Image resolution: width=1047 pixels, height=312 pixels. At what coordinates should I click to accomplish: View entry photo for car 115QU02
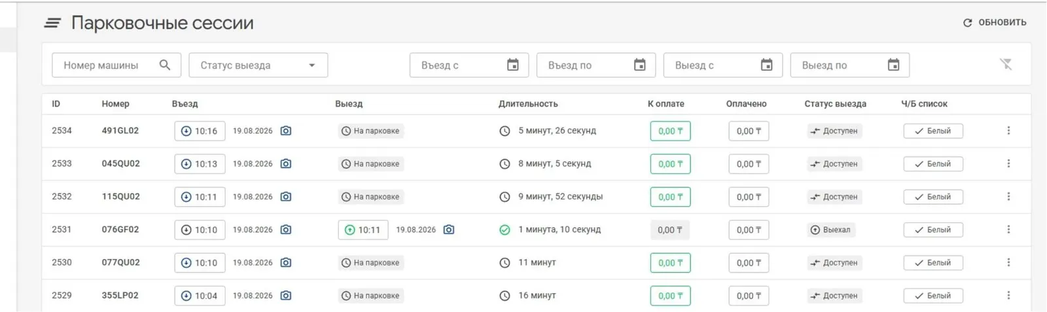coord(286,197)
